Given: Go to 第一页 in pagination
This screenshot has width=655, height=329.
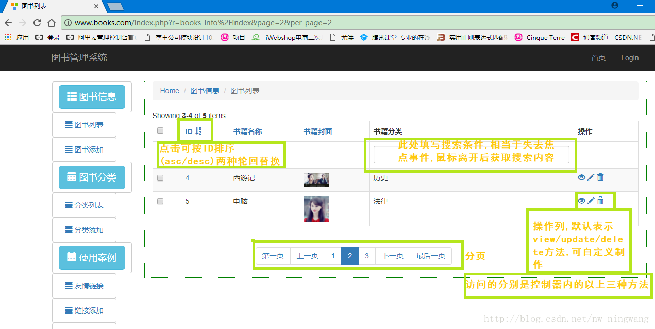Looking at the screenshot, I should pyautogui.click(x=273, y=256).
